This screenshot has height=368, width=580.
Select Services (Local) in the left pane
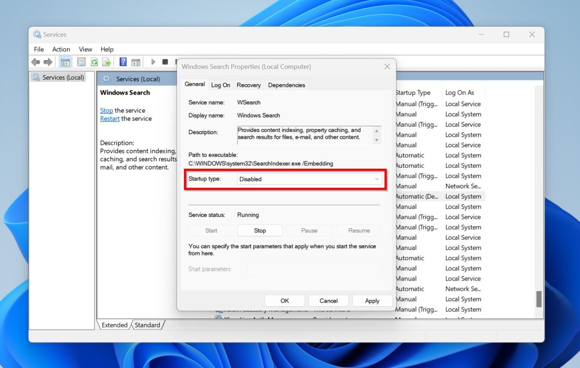pyautogui.click(x=62, y=77)
